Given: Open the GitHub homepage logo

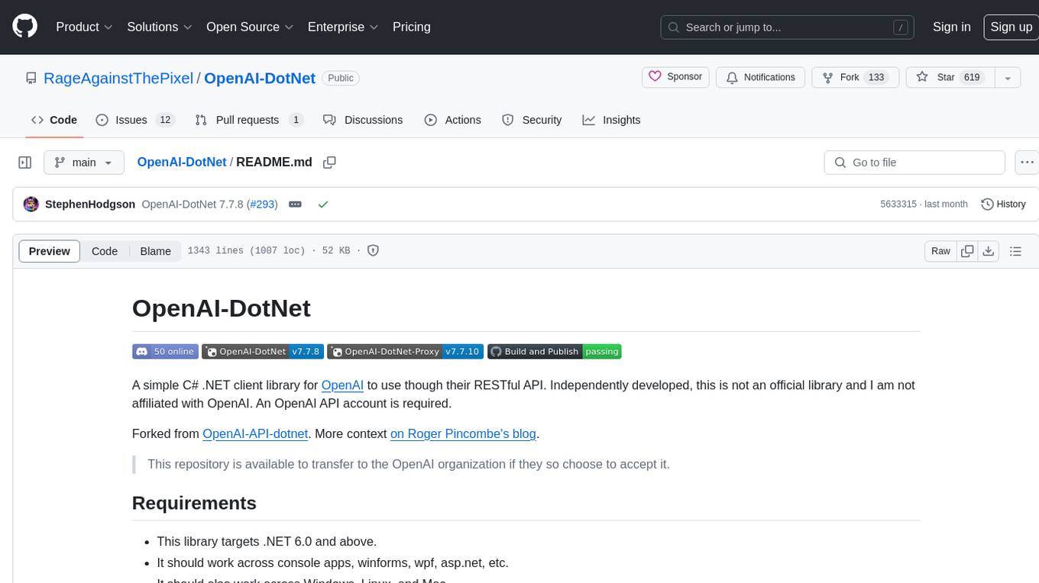Looking at the screenshot, I should point(25,27).
